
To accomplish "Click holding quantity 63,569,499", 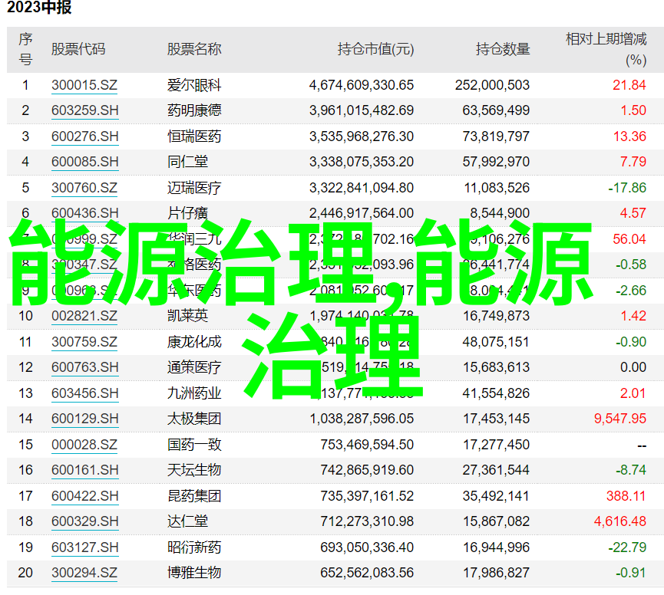I will [x=496, y=110].
